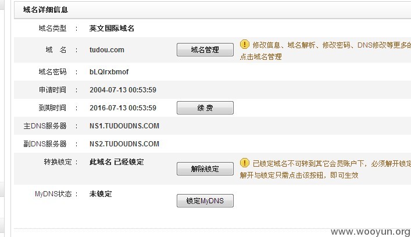Click the warning icon beside 域名管理 hint
411x237 pixels.
pyautogui.click(x=244, y=44)
